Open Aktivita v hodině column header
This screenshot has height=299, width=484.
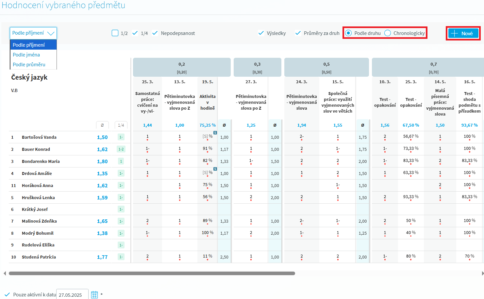tap(208, 102)
